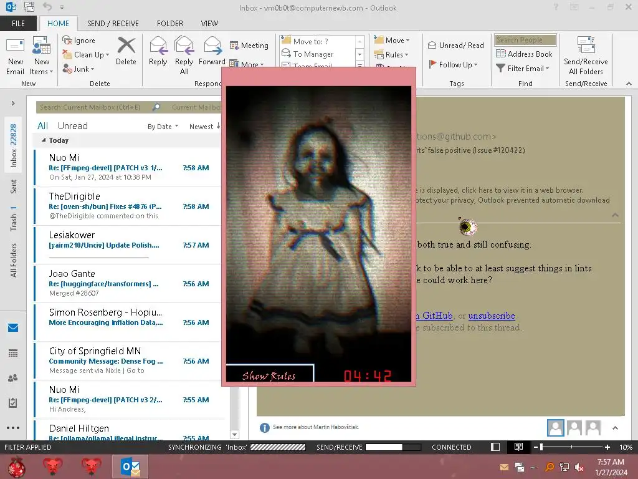638x479 pixels.
Task: Open the FOLDER tab
Action: tap(170, 24)
